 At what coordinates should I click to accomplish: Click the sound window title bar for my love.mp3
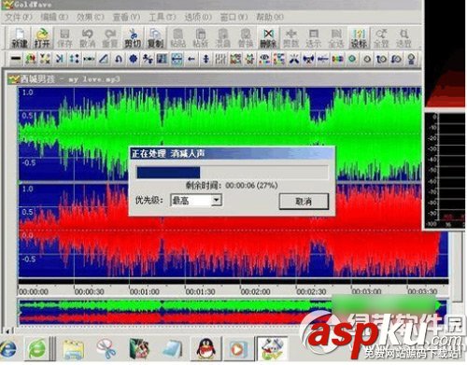click(215, 79)
